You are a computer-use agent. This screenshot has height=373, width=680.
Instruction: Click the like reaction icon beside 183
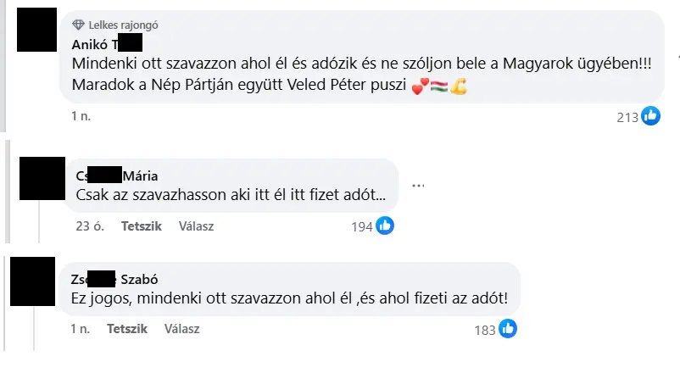point(507,328)
